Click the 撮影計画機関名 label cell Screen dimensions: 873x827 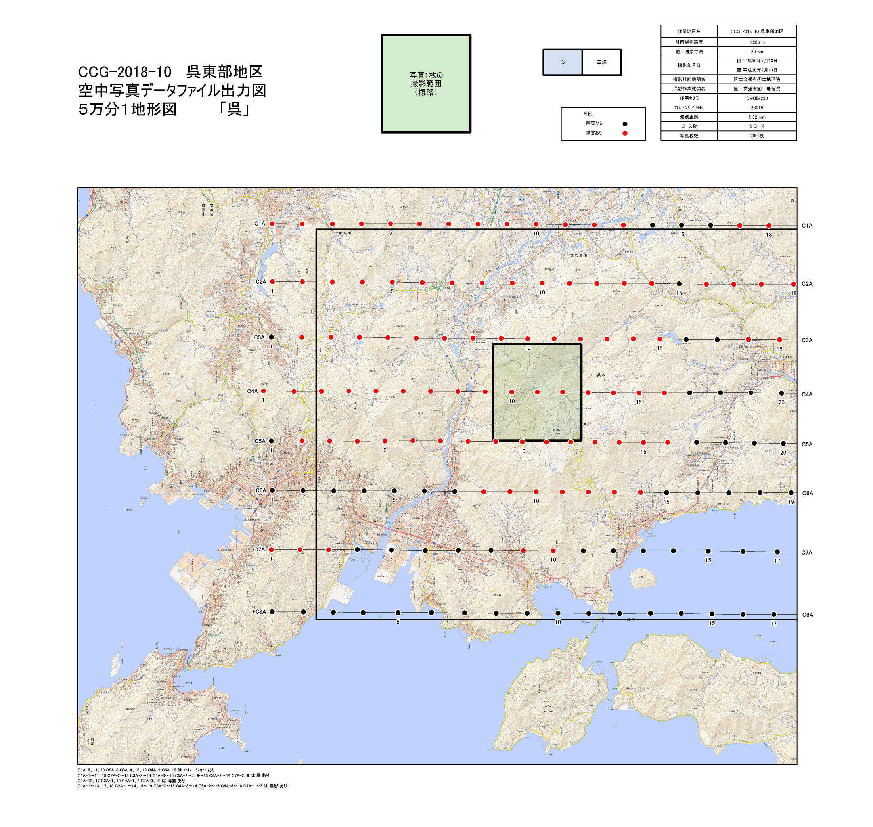pos(689,80)
